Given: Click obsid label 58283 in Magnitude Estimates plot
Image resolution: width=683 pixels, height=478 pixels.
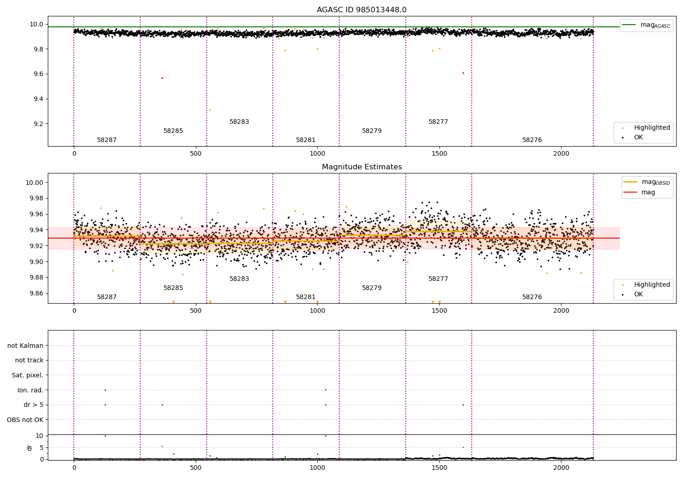Looking at the screenshot, I should [x=240, y=279].
